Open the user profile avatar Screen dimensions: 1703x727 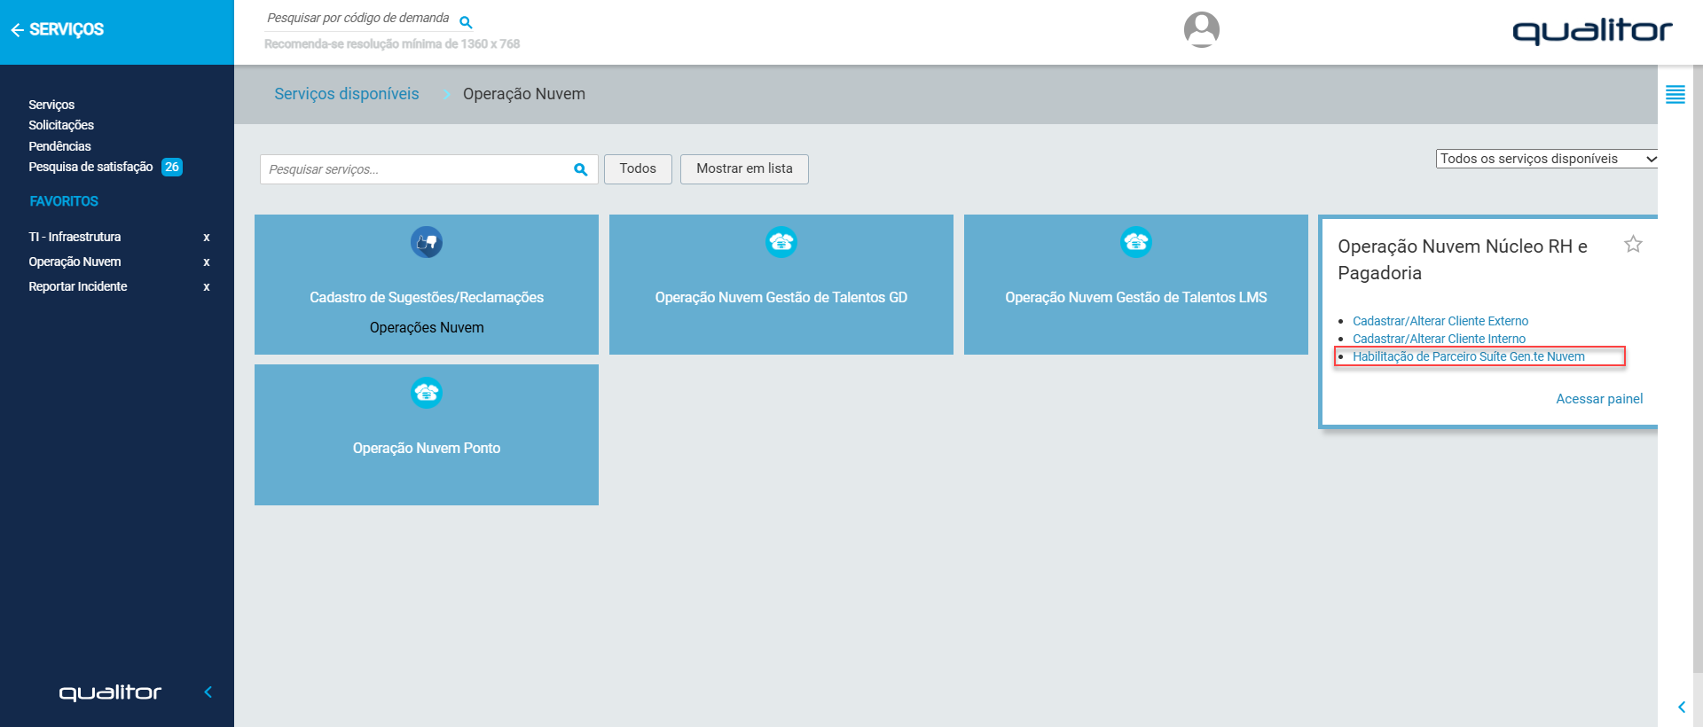tap(1202, 29)
